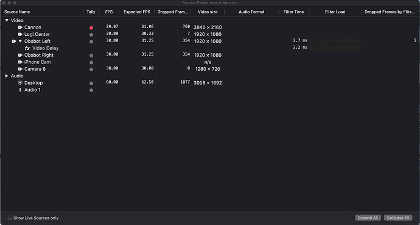Viewport: 420px width, 225px height.
Task: Click the Obsbot Left filter load meter
Action: click(x=335, y=41)
